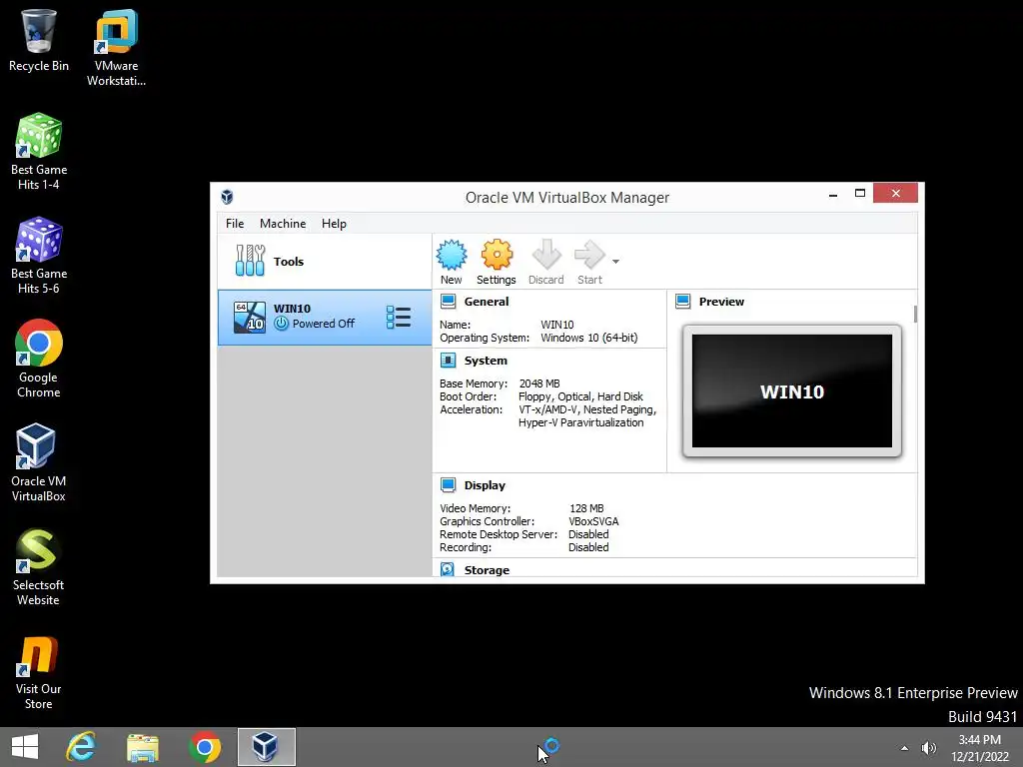1023x767 pixels.
Task: Minimize the VirtualBox Manager window
Action: coord(833,195)
